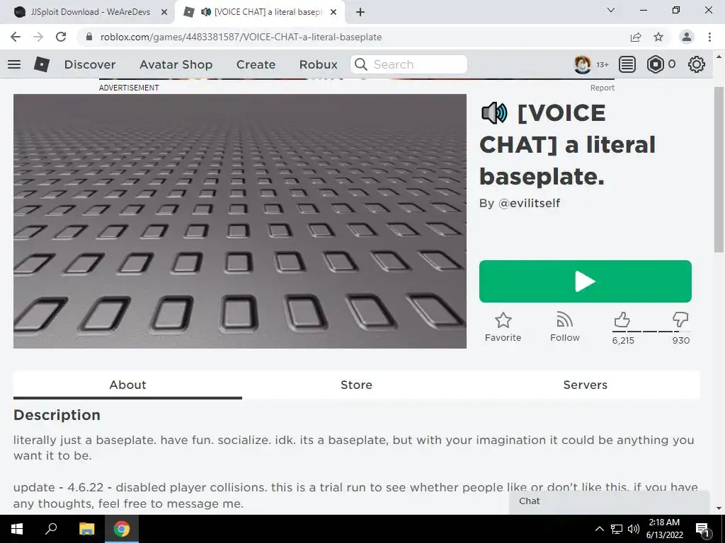Reload the page in Chrome
This screenshot has height=543, width=725.
point(61,37)
